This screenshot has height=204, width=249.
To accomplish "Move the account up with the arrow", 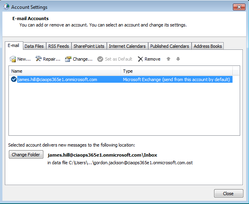I will coord(169,59).
